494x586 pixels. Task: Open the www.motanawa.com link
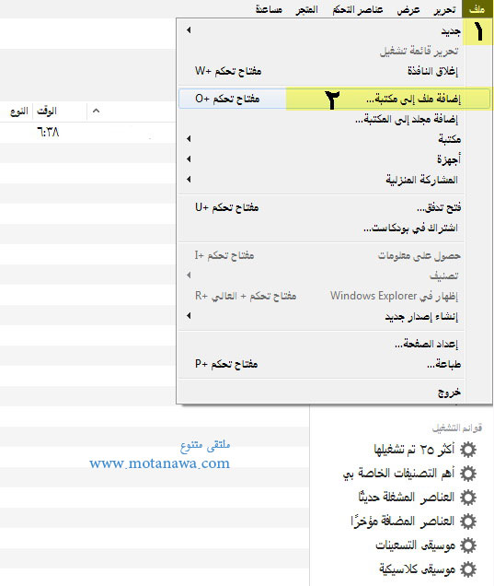pyautogui.click(x=160, y=463)
